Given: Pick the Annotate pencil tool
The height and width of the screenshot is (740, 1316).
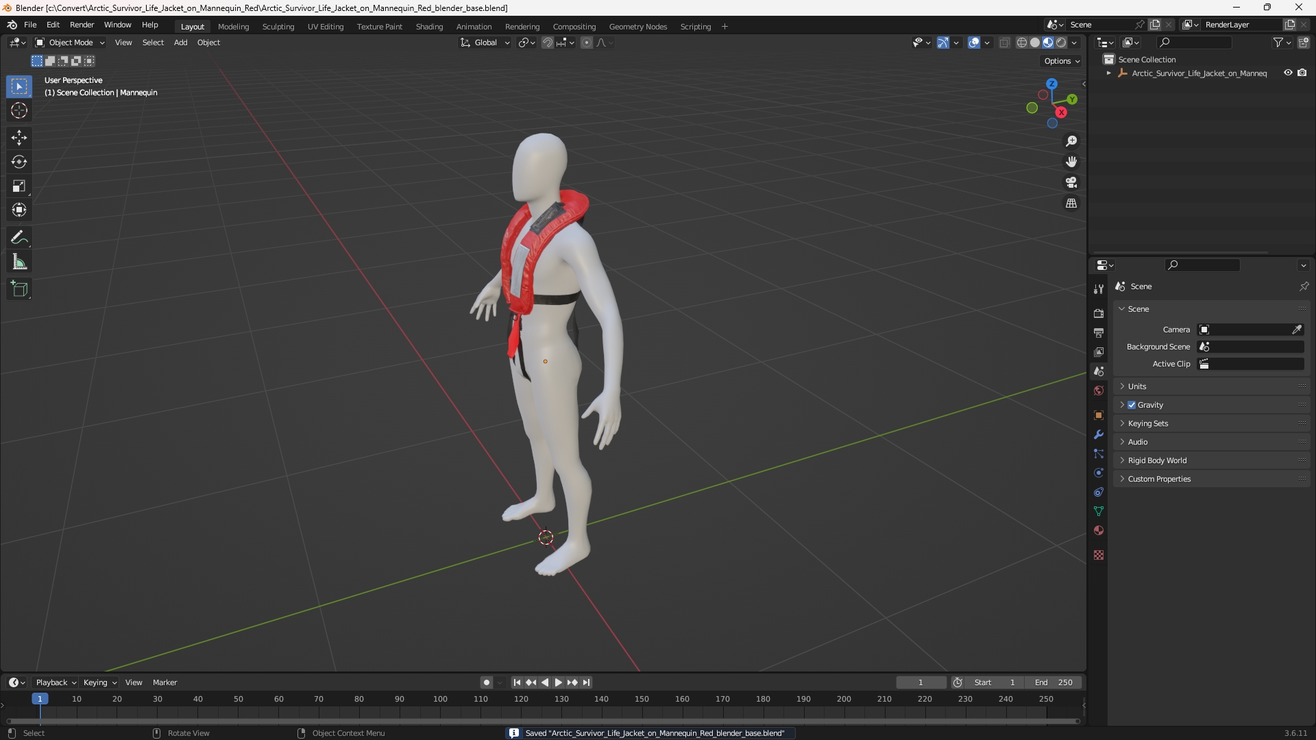Looking at the screenshot, I should (19, 238).
